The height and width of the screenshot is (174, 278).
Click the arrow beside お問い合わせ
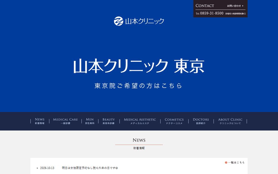pyautogui.click(x=243, y=6)
